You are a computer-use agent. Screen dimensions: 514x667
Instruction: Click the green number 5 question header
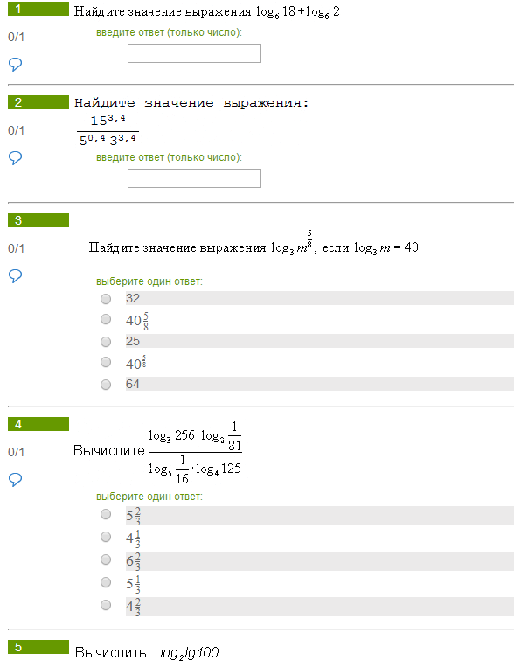pos(38,647)
